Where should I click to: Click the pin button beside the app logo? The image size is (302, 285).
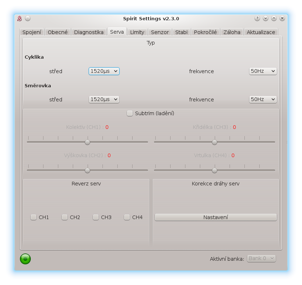point(28,18)
